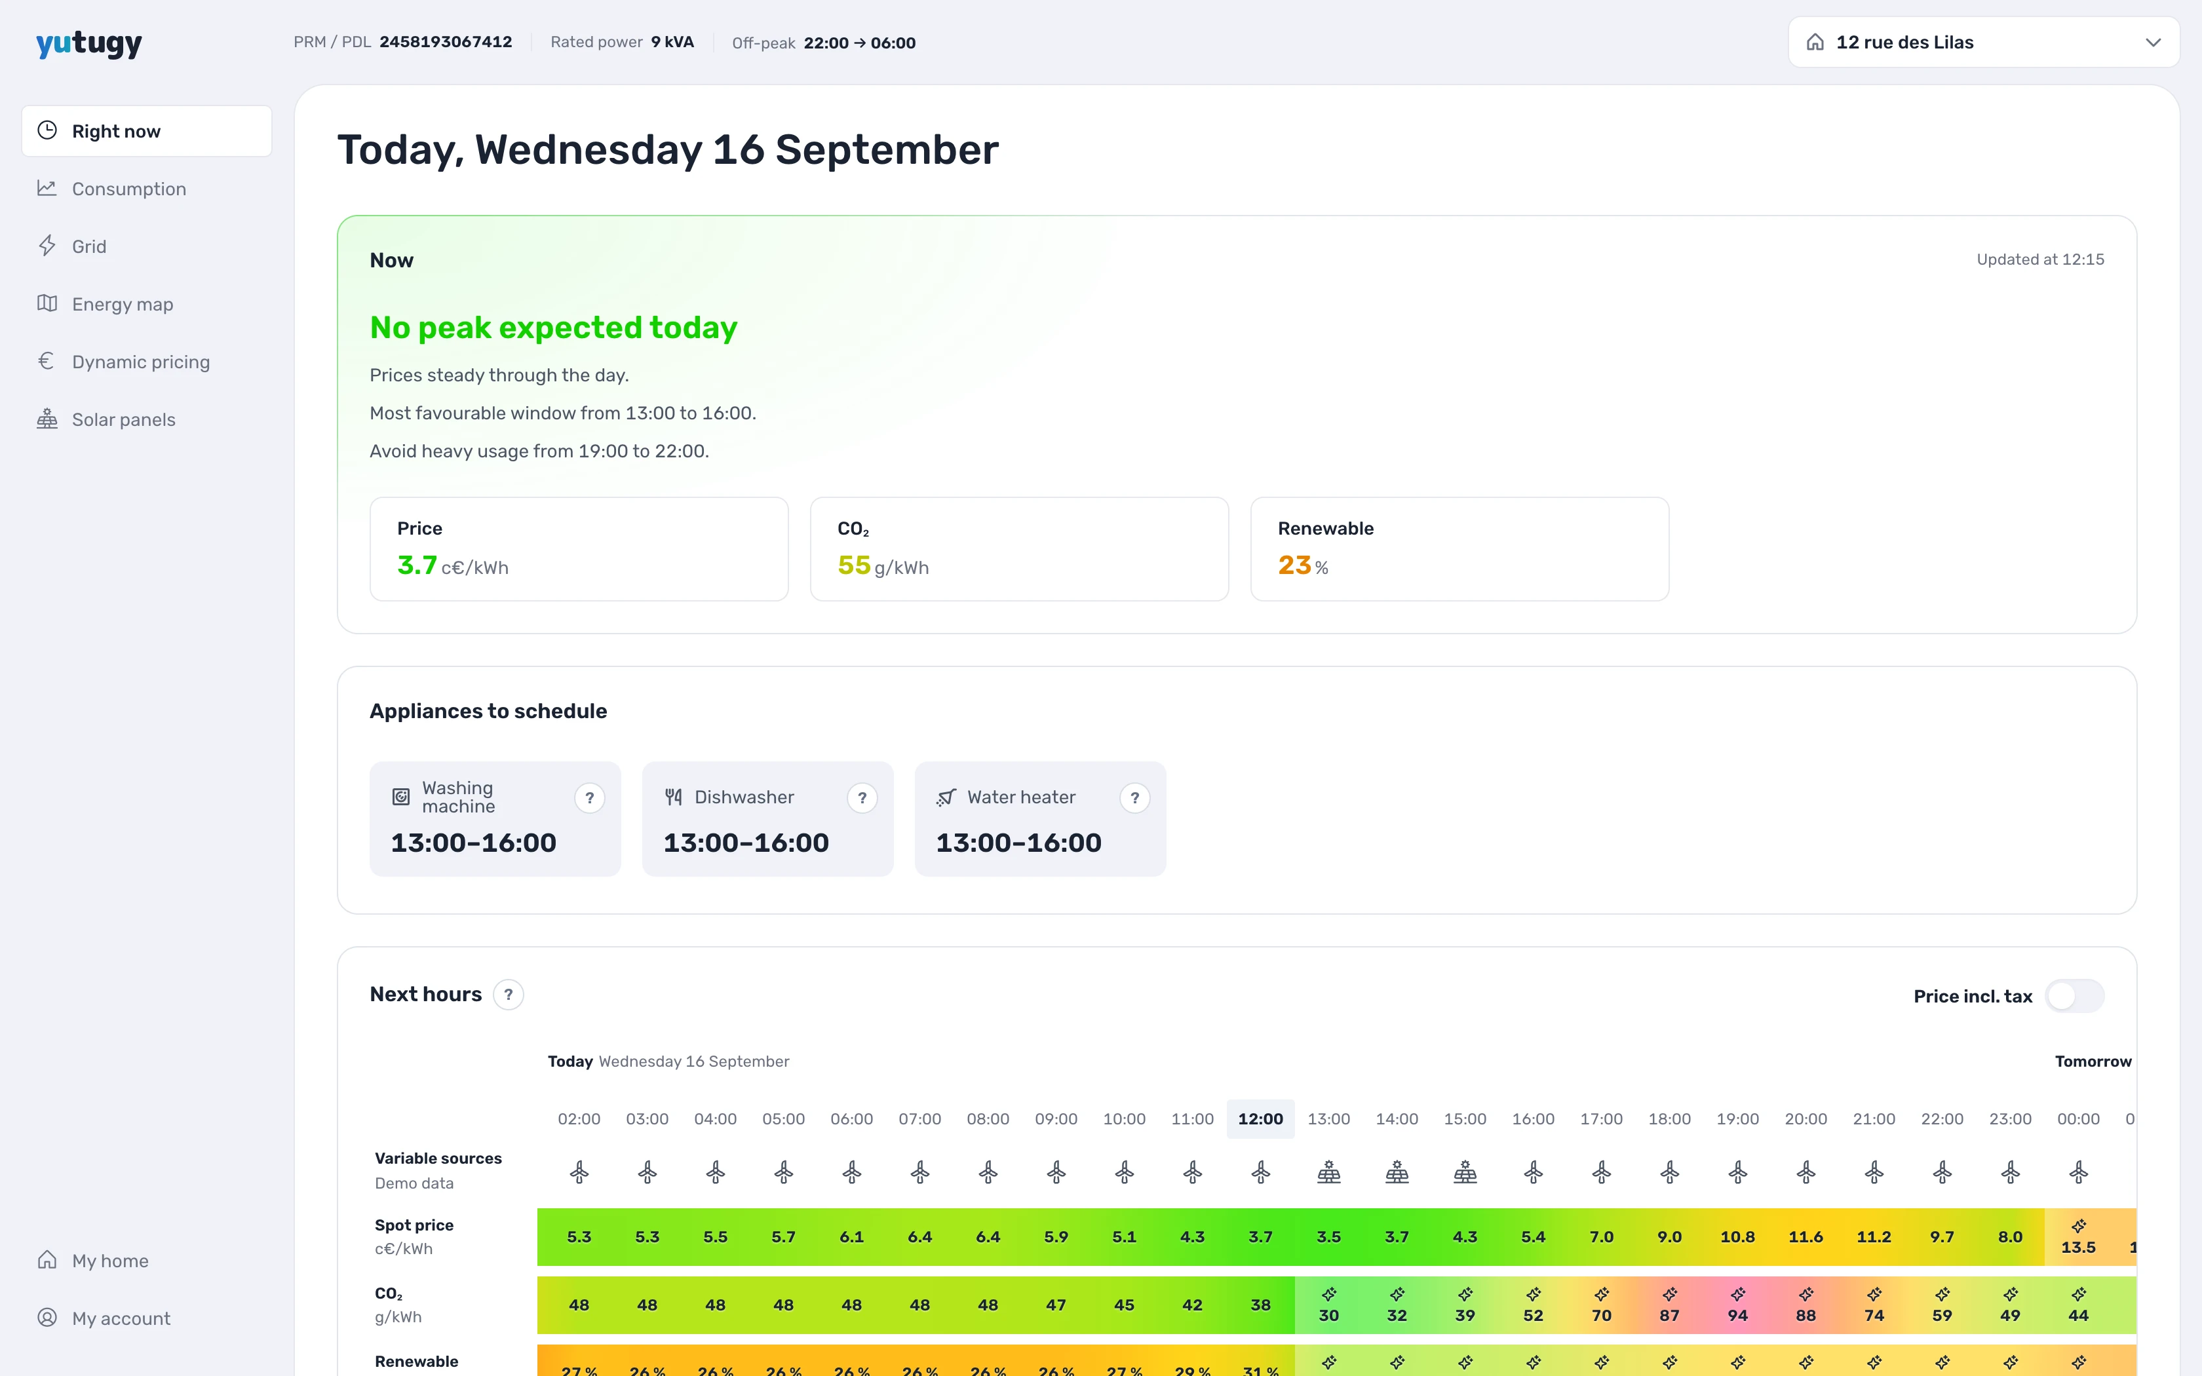Open the Grid menu item
Image resolution: width=2202 pixels, height=1376 pixels.
[x=147, y=246]
